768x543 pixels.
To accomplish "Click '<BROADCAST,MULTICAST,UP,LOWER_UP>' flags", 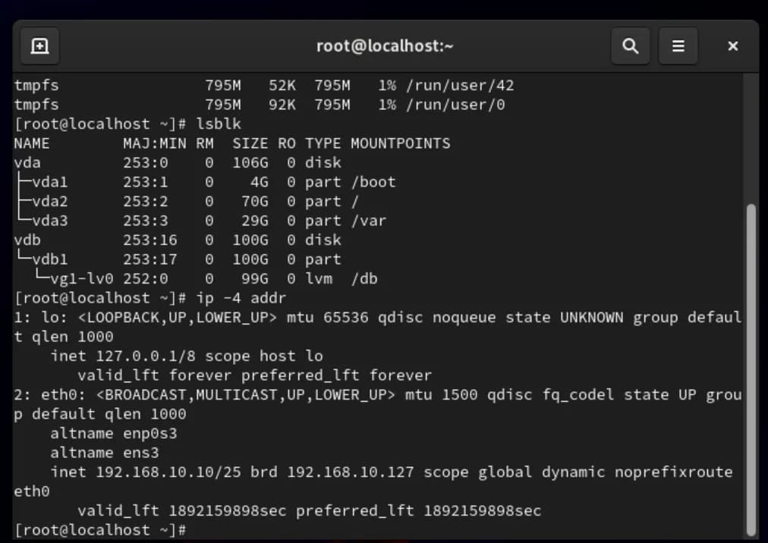I will (245, 394).
